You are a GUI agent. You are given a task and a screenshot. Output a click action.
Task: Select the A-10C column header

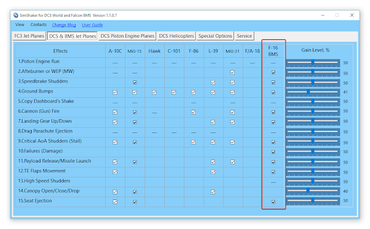[115, 51]
